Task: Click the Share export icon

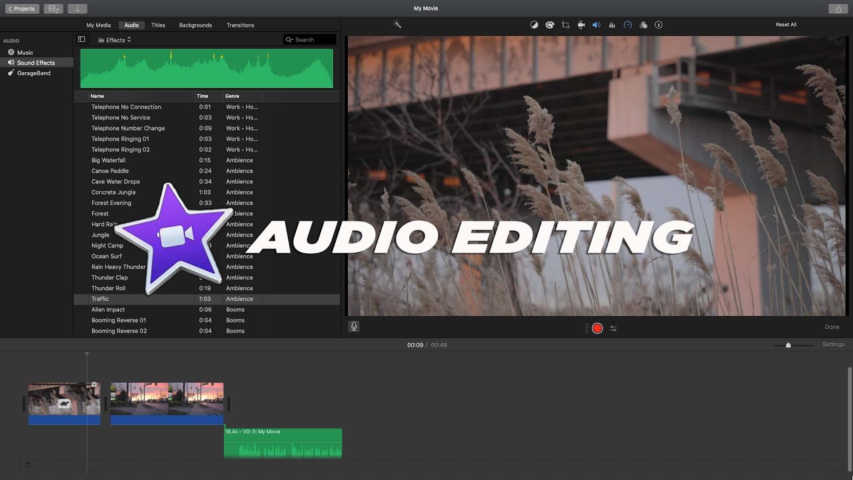Action: [838, 9]
